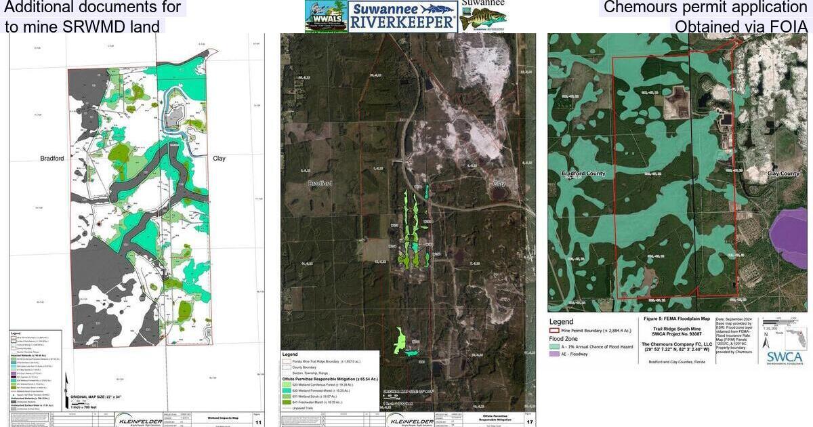Click the WWALS Watershed Coalition logo

click(325, 16)
